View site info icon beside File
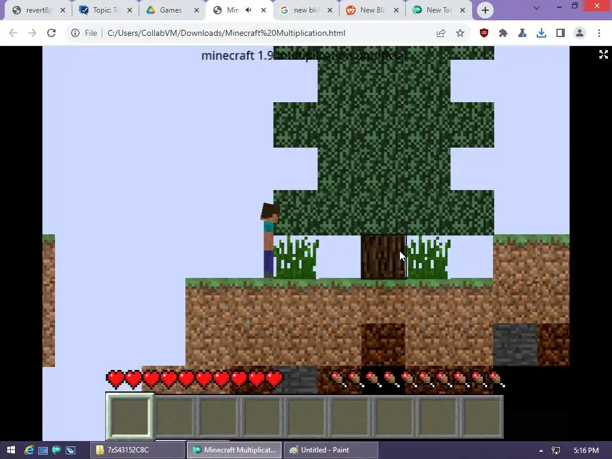The height and width of the screenshot is (459, 612). (x=75, y=33)
